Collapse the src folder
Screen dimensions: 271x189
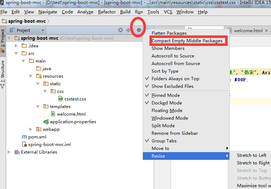tap(16, 53)
